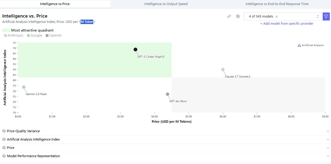Open Intelligence vs End-to-End Response Time tab
331x164 pixels.
pos(277,4)
